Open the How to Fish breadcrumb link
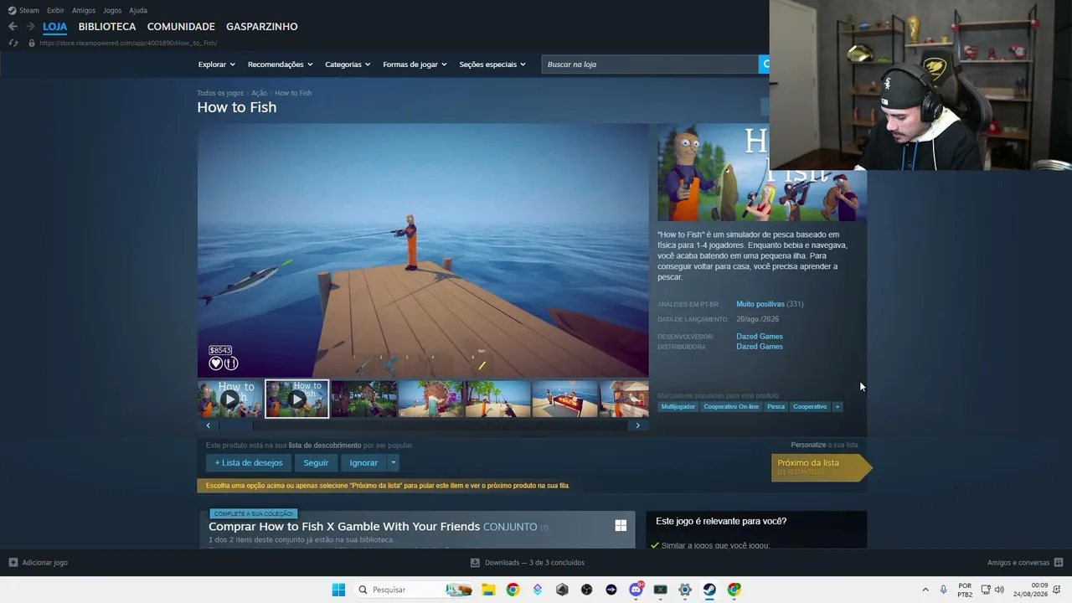The image size is (1072, 603). pos(293,93)
